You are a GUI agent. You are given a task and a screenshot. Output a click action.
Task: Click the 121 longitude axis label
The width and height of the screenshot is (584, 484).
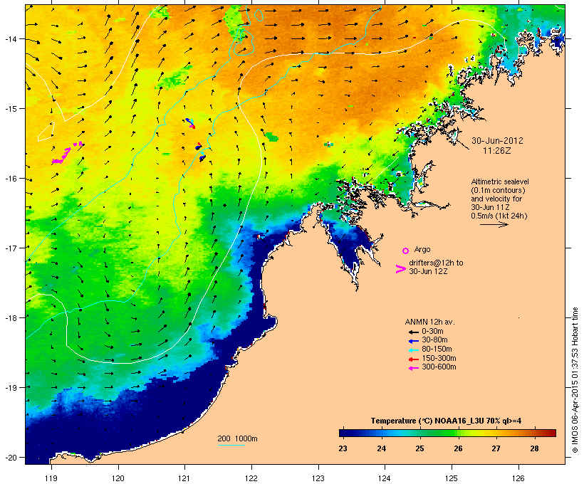click(x=184, y=478)
